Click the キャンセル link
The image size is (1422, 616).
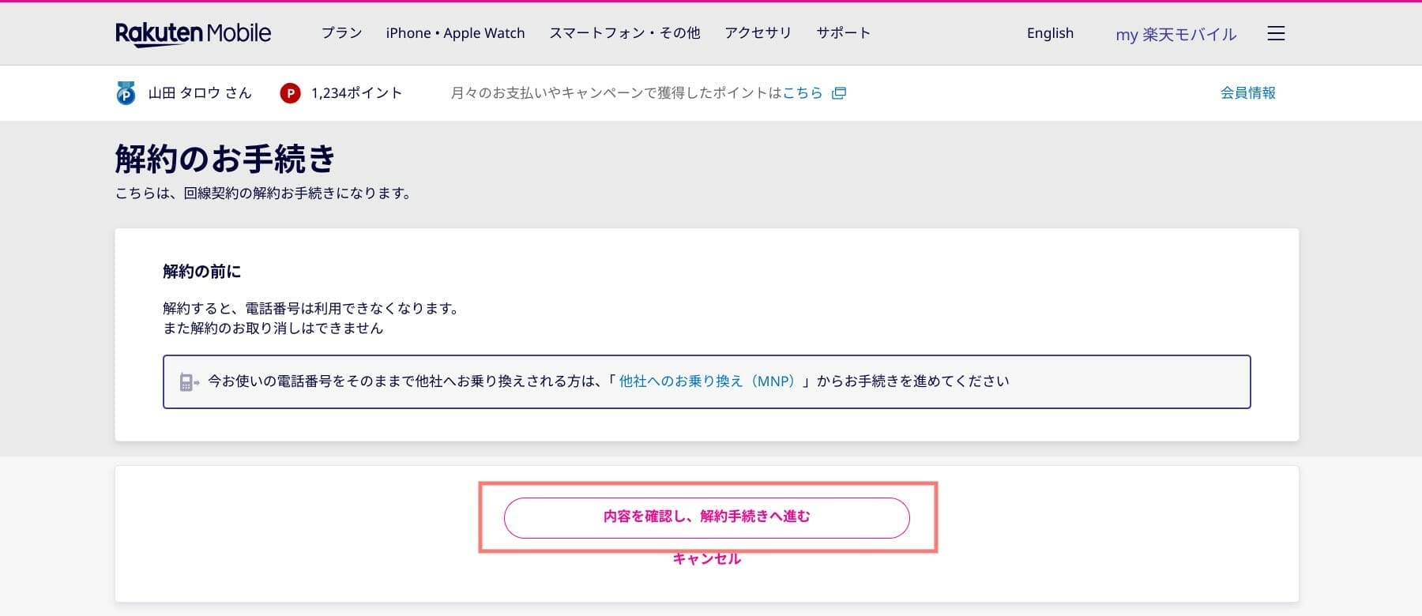707,559
